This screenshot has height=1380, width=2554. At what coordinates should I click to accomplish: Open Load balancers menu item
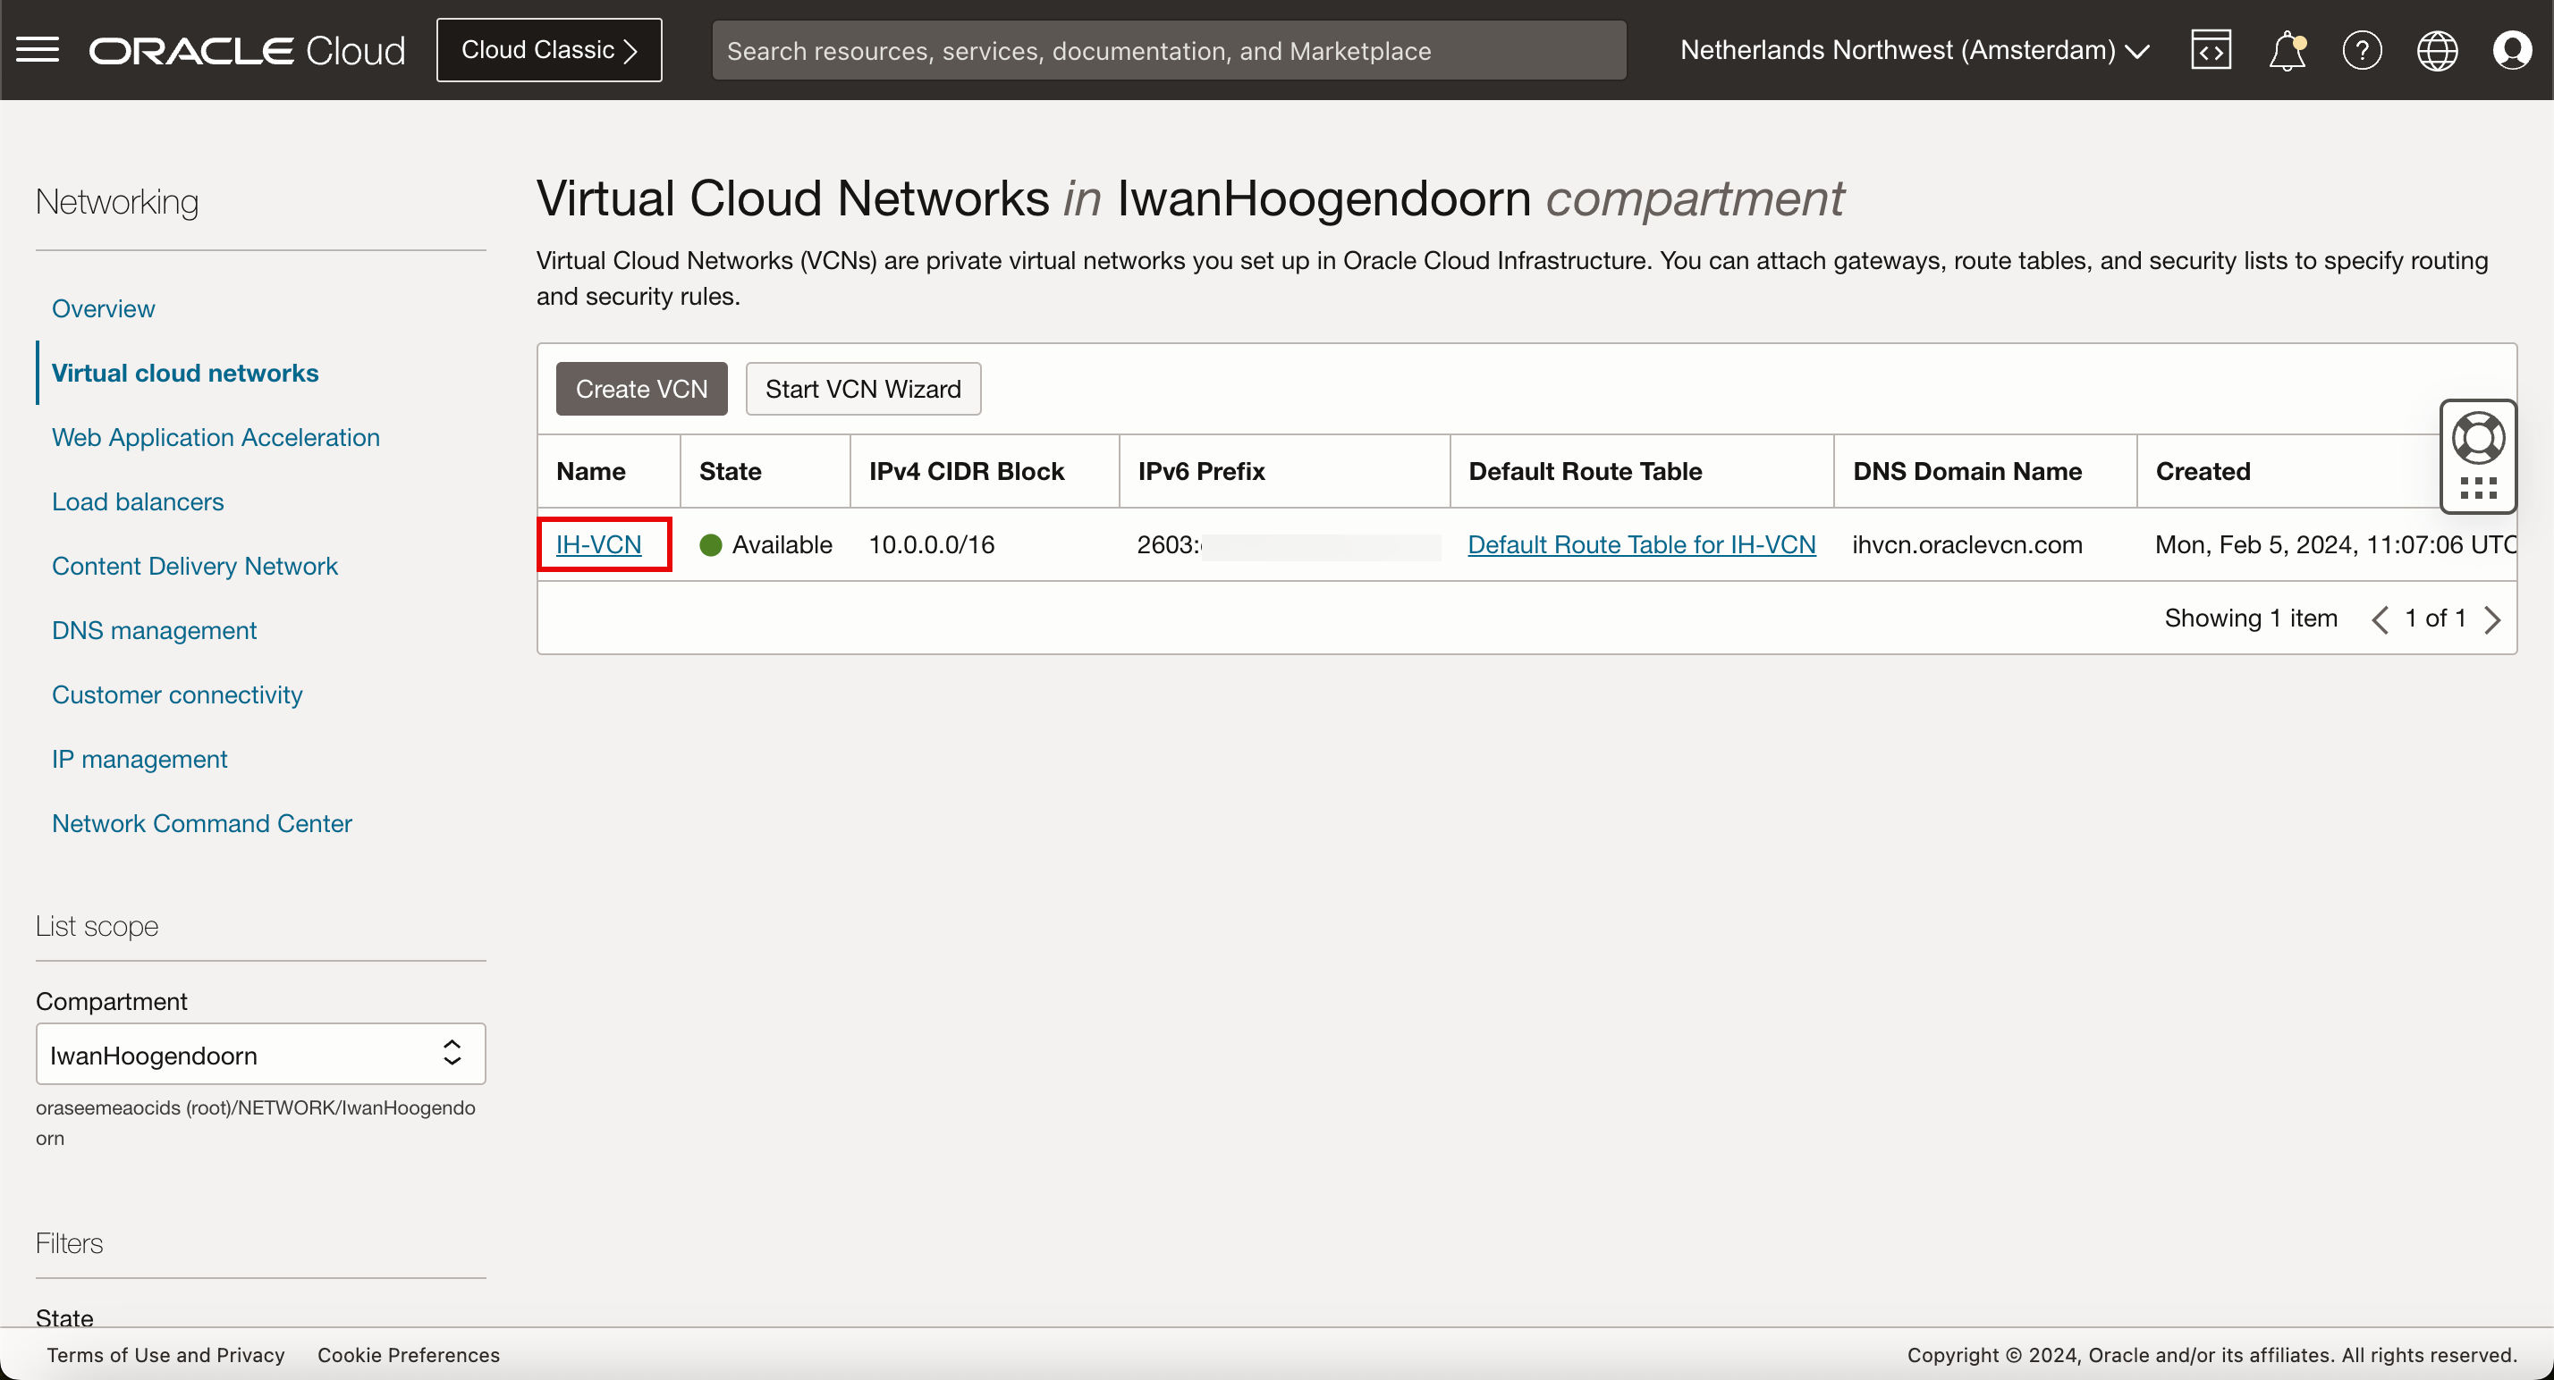[138, 501]
